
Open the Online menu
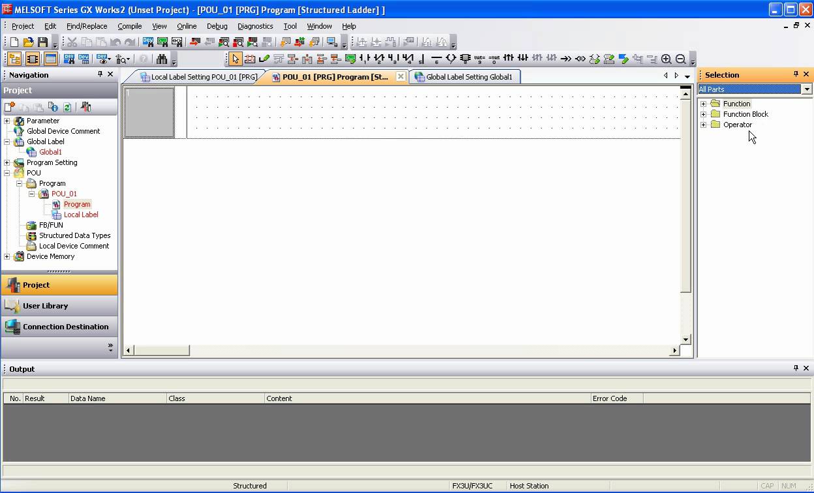pos(187,26)
